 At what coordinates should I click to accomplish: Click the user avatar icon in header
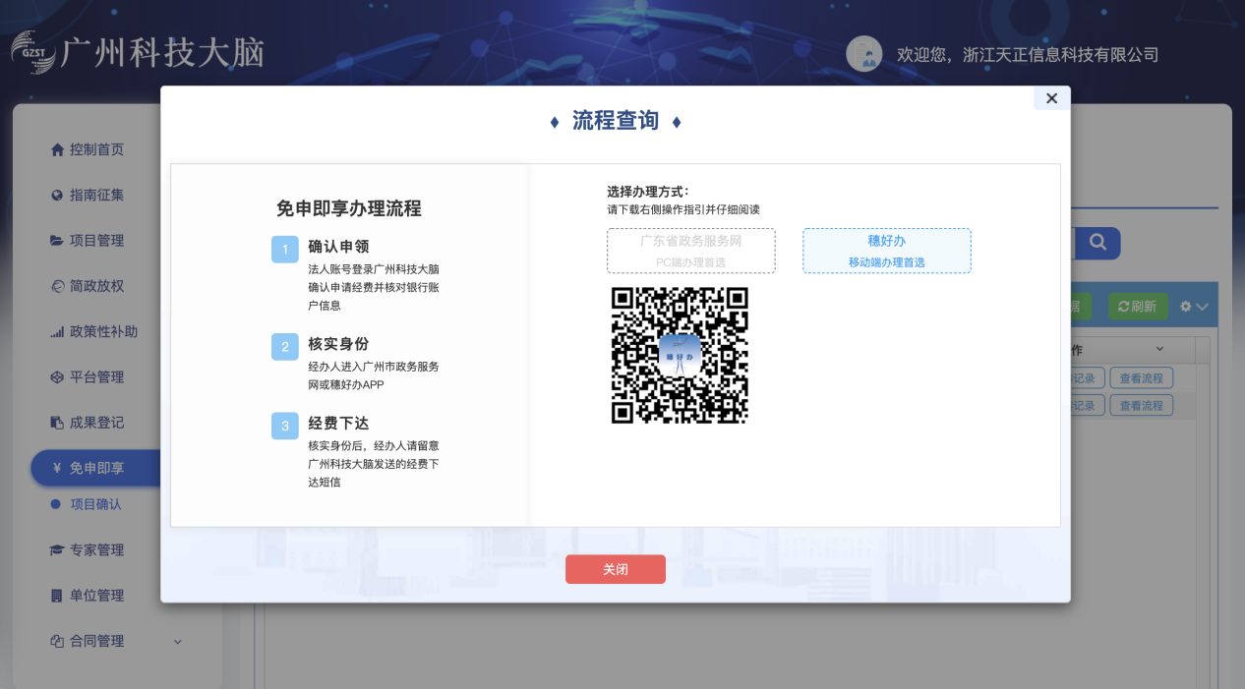[x=863, y=54]
